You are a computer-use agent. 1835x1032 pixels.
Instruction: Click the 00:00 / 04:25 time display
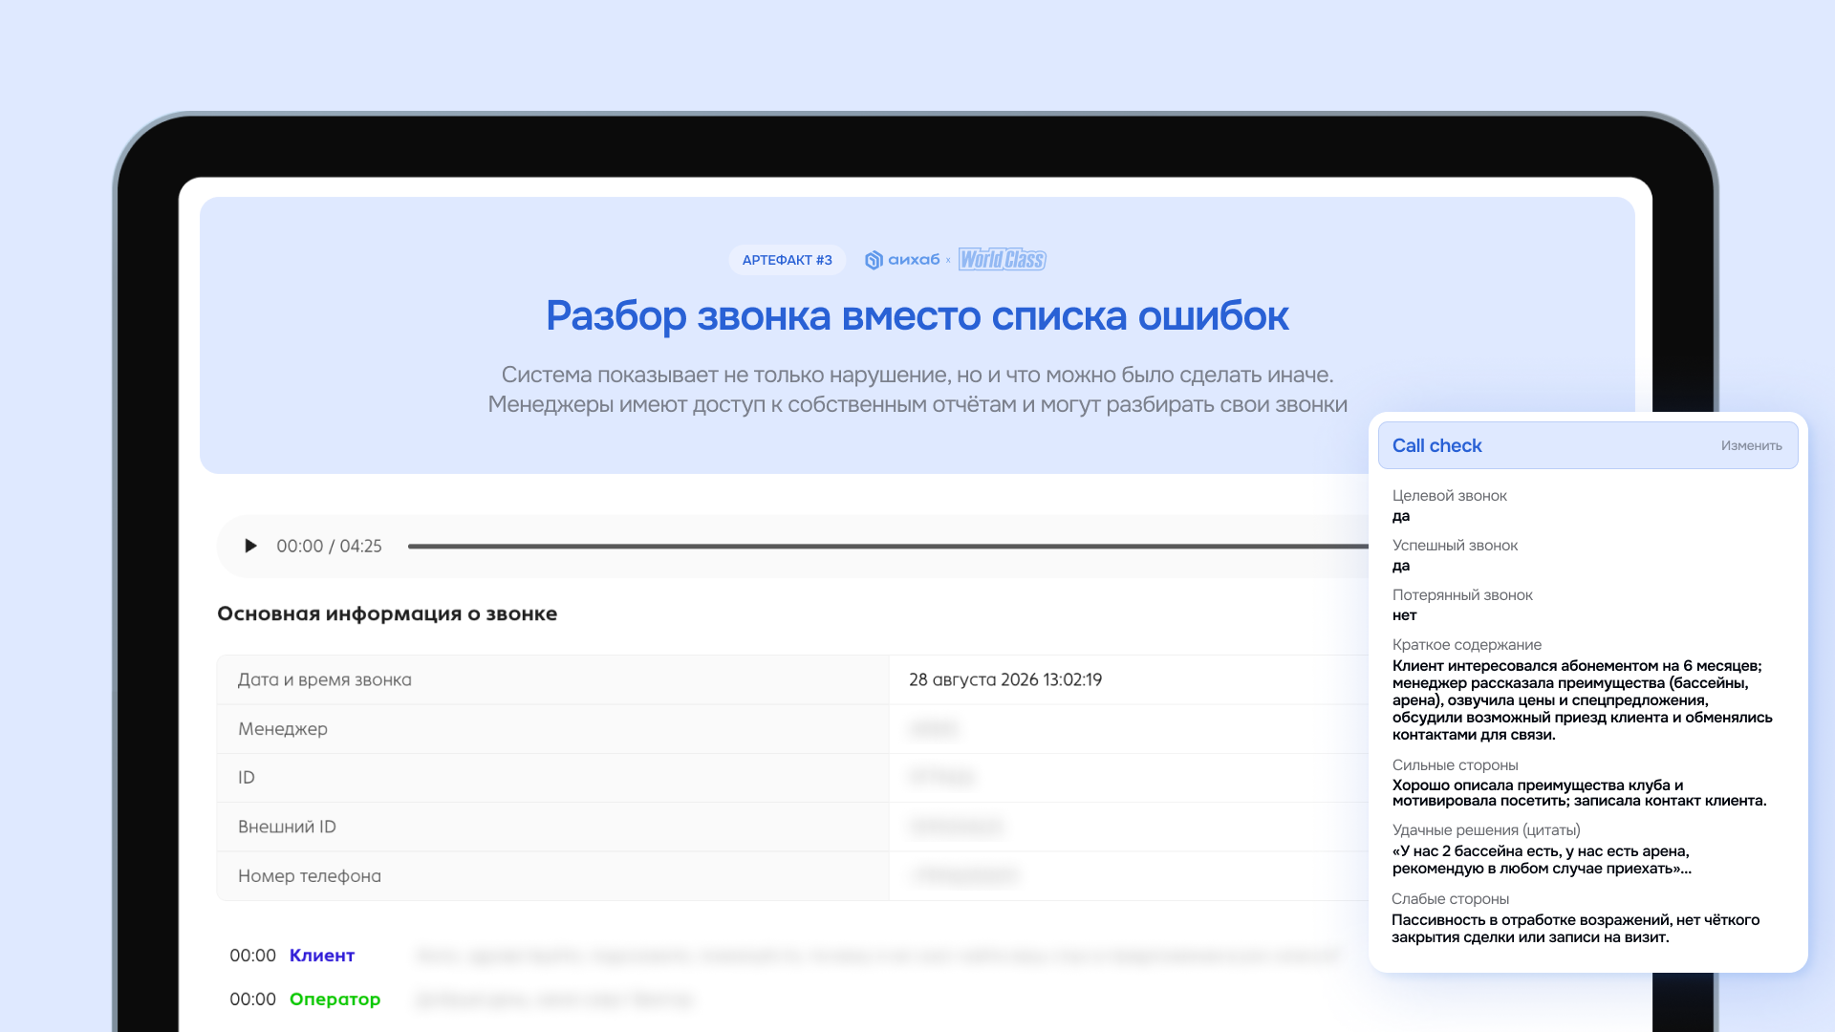coord(329,547)
